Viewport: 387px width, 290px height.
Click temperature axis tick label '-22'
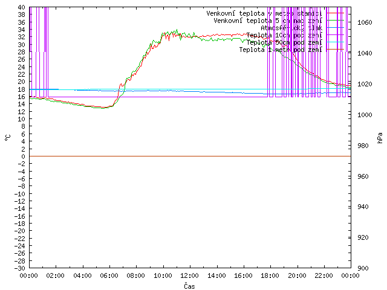pos(20,239)
